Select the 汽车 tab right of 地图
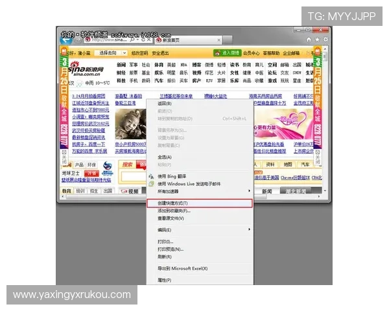Viewport: 389px width, 311px height. click(x=305, y=164)
